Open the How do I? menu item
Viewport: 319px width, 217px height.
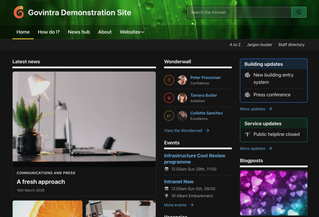tap(49, 32)
